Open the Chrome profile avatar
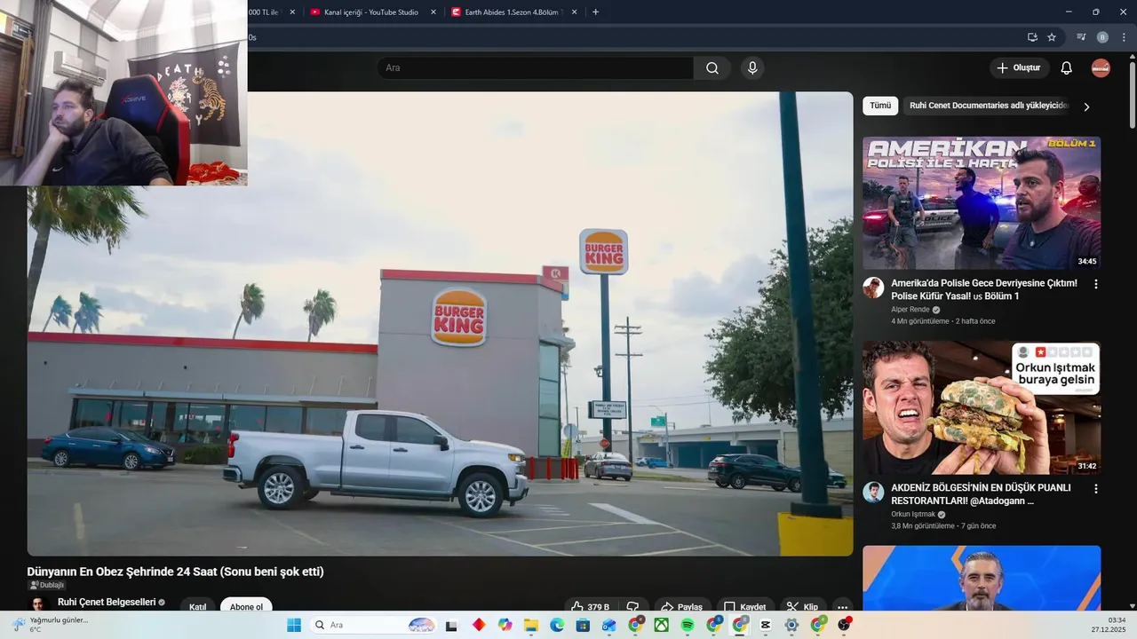The image size is (1137, 639). click(x=1102, y=37)
